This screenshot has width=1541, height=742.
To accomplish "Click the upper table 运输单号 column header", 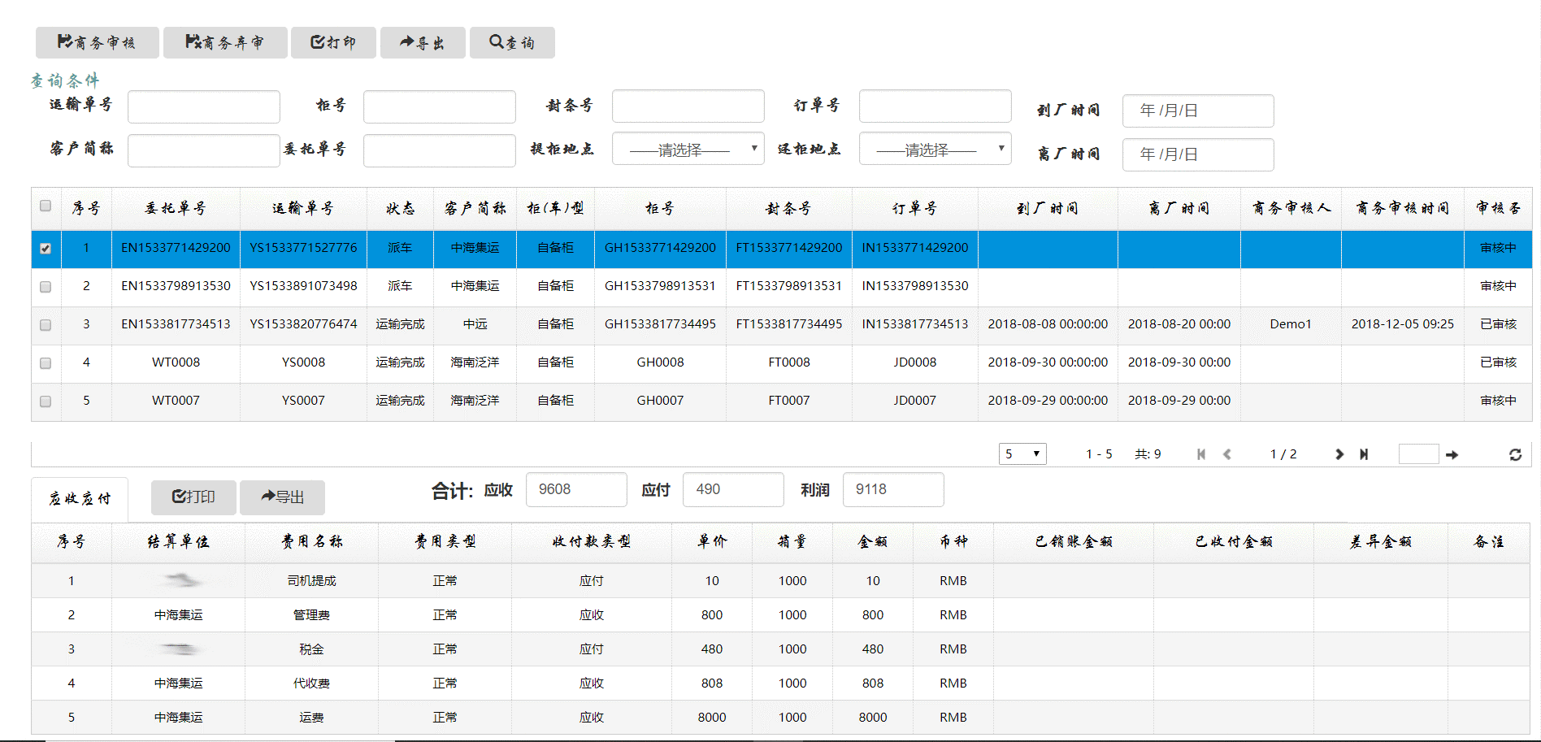I will tap(303, 209).
